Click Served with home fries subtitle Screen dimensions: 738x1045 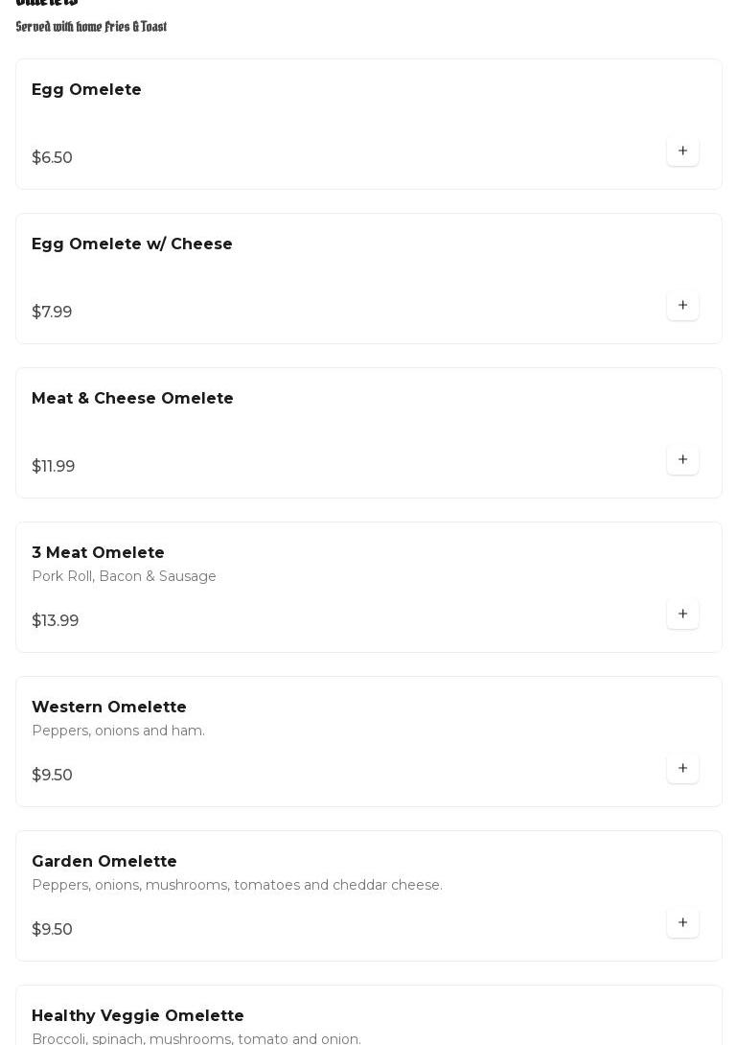pyautogui.click(x=91, y=27)
